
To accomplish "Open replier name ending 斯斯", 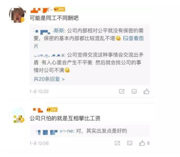I will click(49, 31).
